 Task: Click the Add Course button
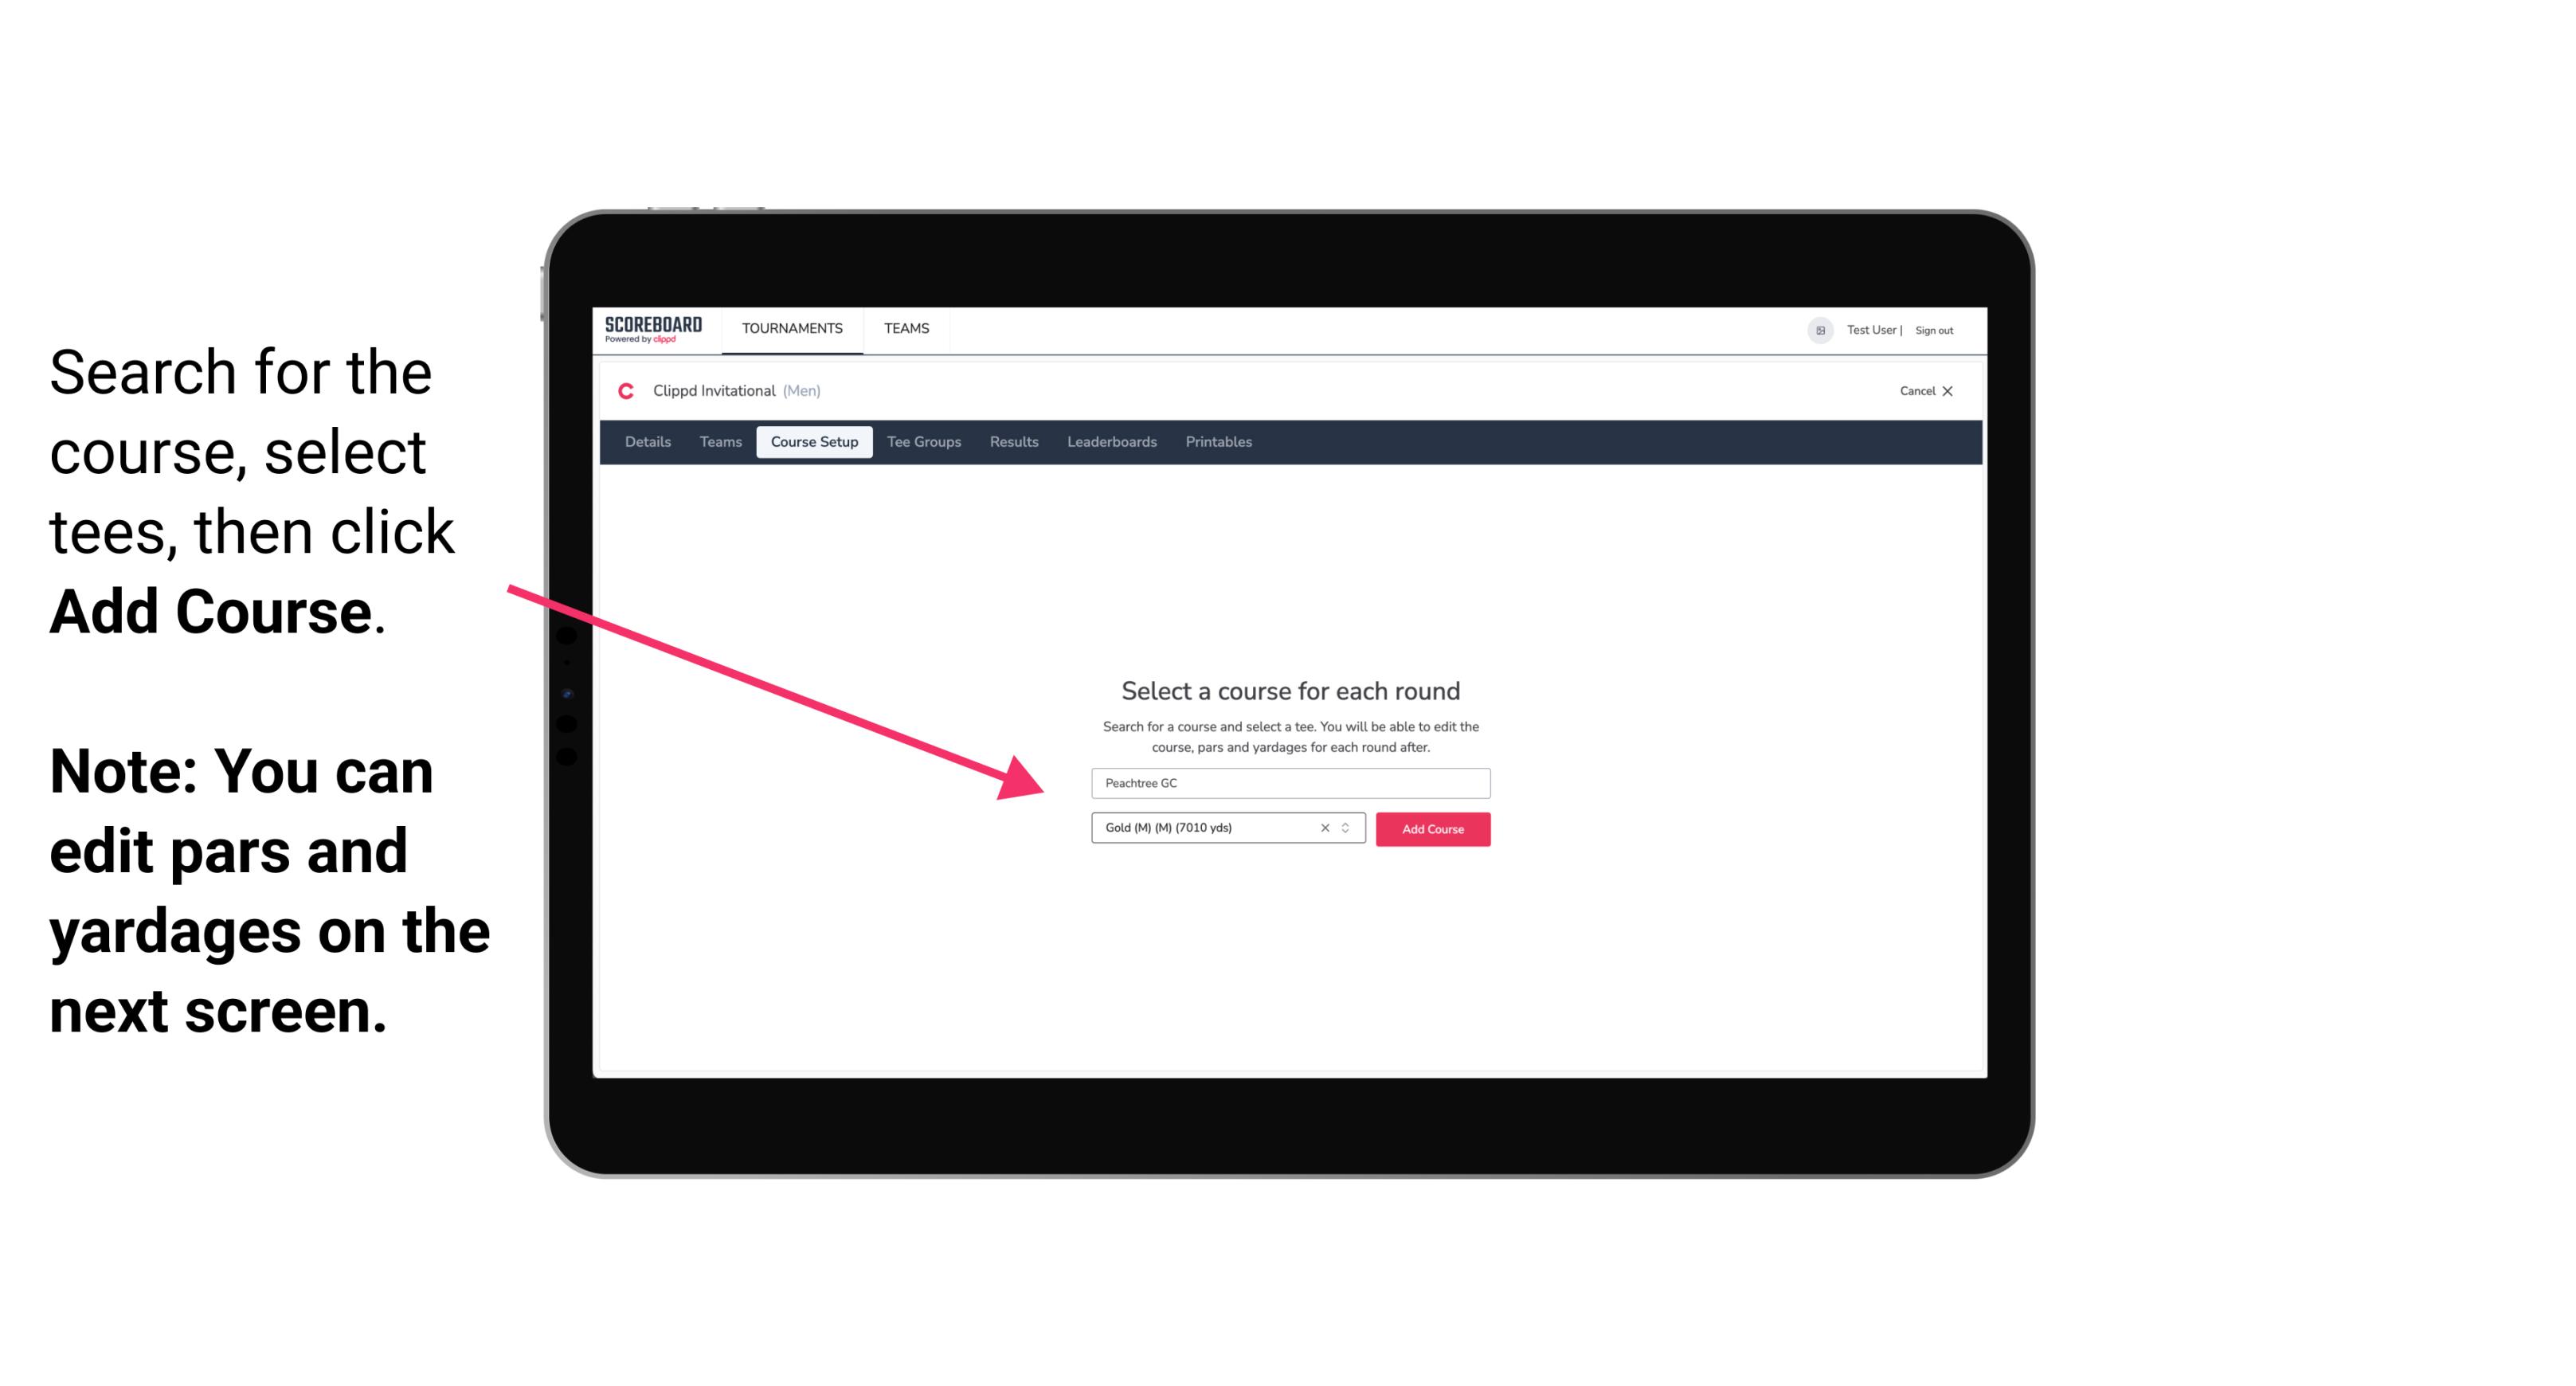1431,829
